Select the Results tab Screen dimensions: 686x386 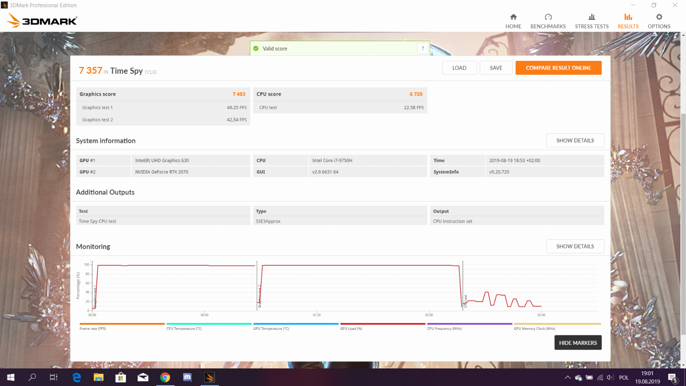(x=628, y=21)
